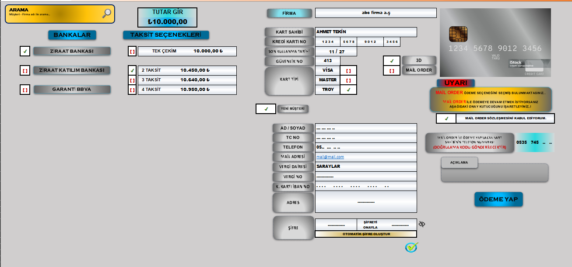Click the ŞİFRE password field
The width and height of the screenshot is (572, 267).
336,225
